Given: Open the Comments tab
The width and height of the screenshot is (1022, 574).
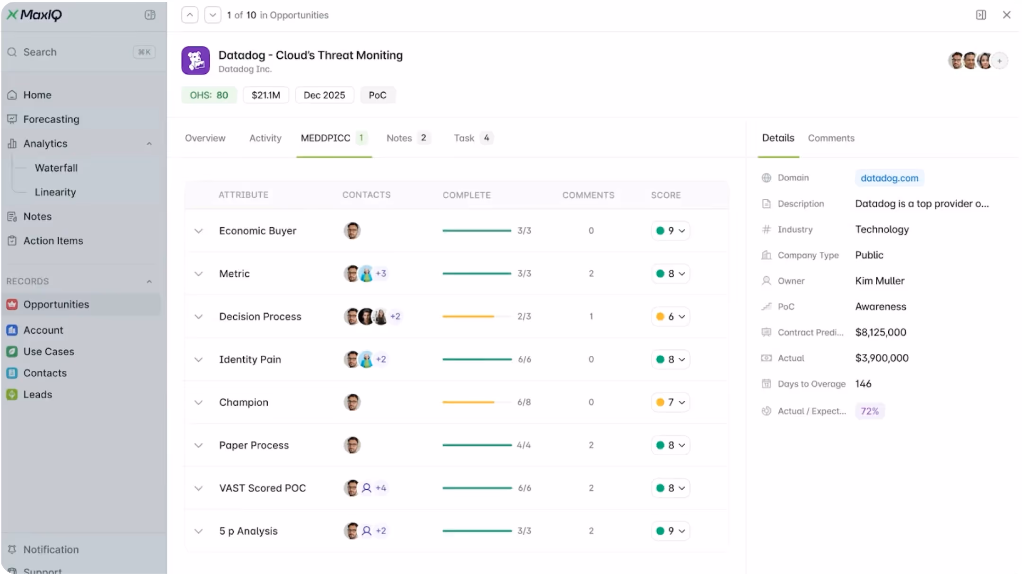Looking at the screenshot, I should (831, 138).
